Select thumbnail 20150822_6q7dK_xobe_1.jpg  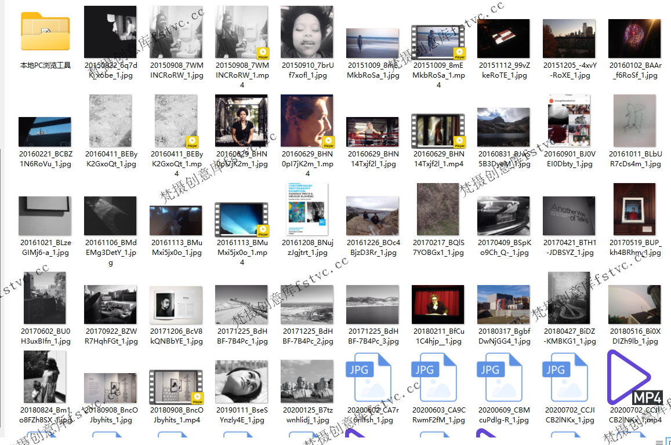pyautogui.click(x=110, y=32)
